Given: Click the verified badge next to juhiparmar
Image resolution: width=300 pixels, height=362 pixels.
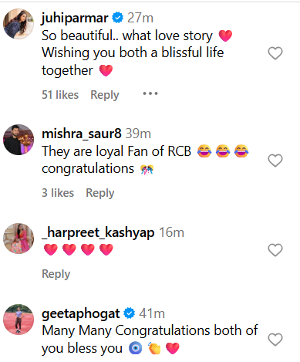Looking at the screenshot, I should coord(118,18).
